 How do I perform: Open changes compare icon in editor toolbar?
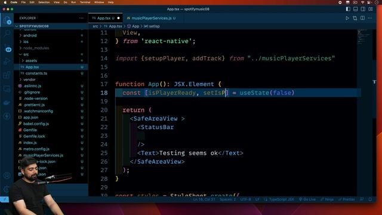(x=355, y=18)
